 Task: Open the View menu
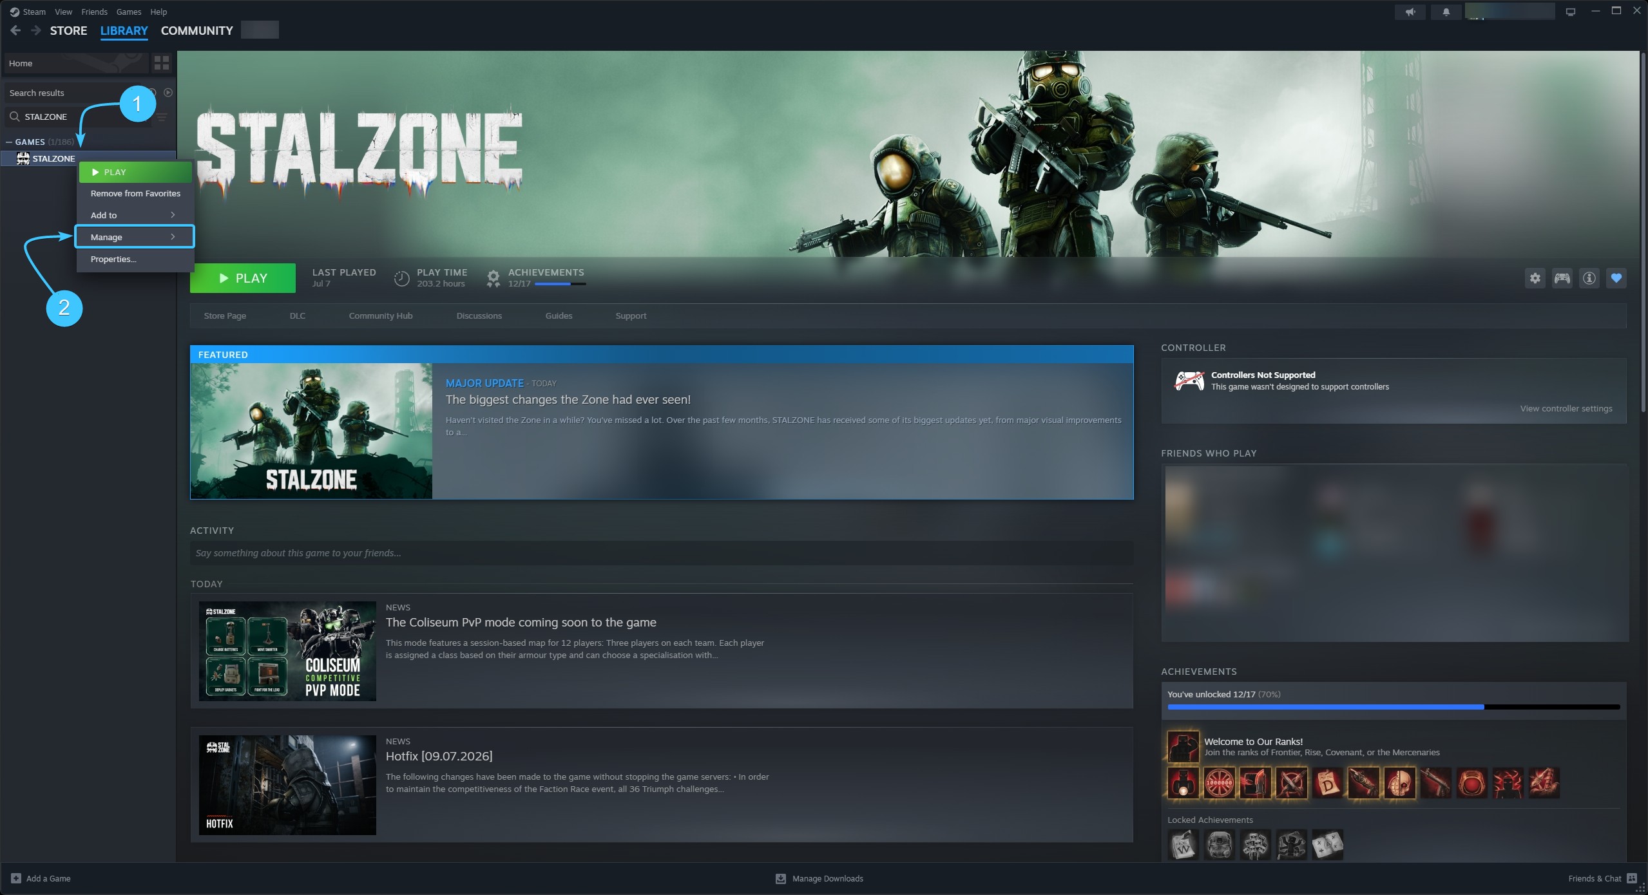coord(63,12)
